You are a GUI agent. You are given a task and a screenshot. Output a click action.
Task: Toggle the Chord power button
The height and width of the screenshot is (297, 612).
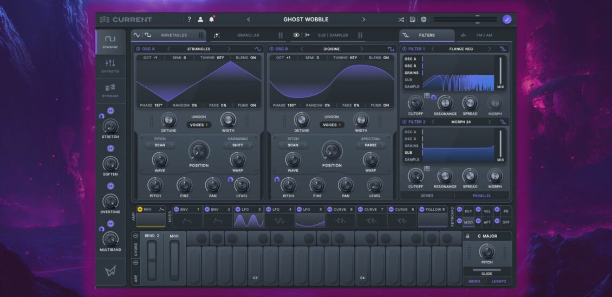click(x=135, y=236)
